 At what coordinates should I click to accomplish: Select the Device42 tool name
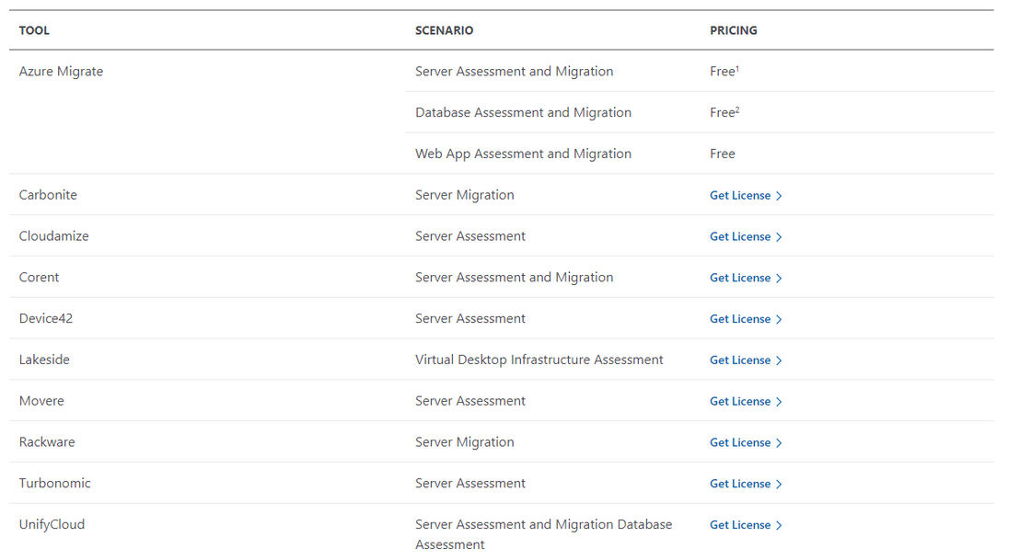pyautogui.click(x=45, y=318)
